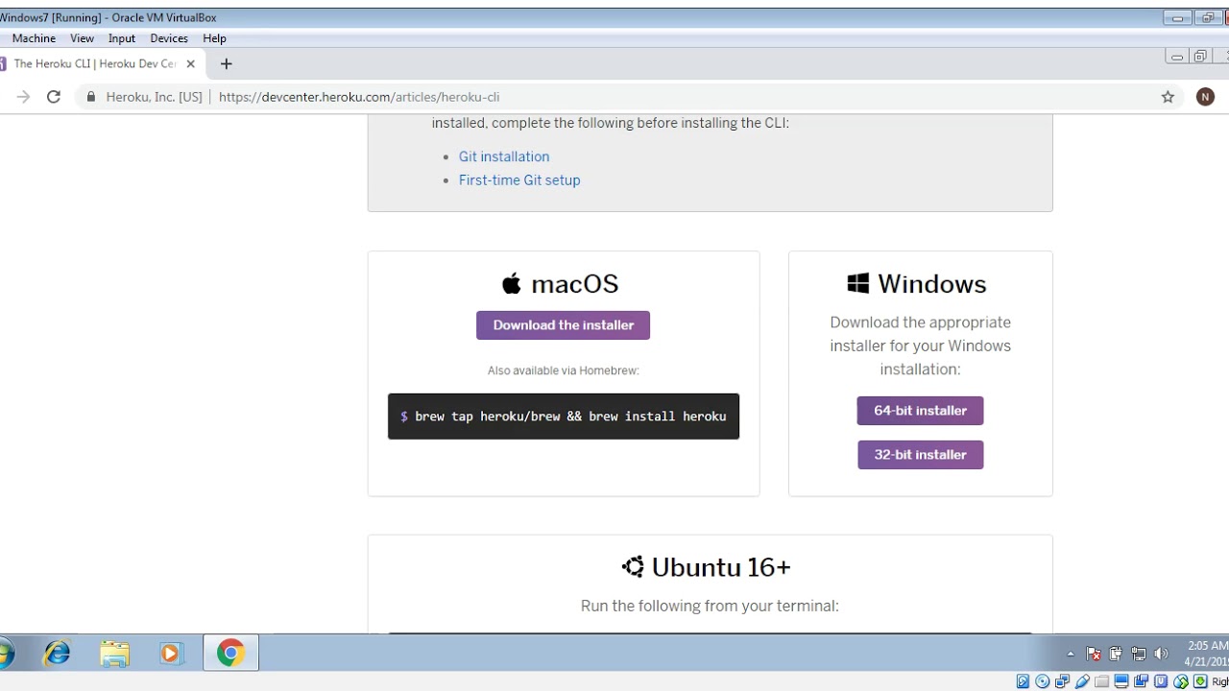Close the Heroku CLI browser tab
This screenshot has height=691, width=1229.
tap(190, 63)
